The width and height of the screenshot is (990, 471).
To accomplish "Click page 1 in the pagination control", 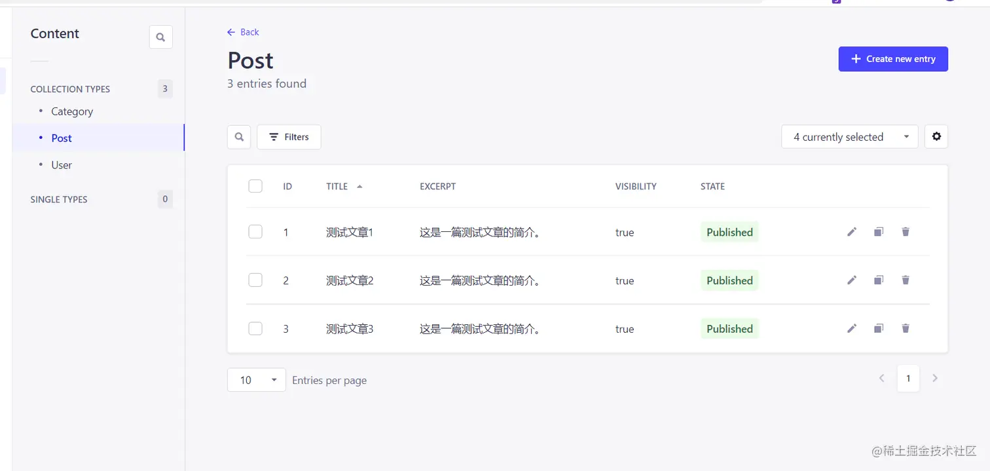I will tap(908, 378).
